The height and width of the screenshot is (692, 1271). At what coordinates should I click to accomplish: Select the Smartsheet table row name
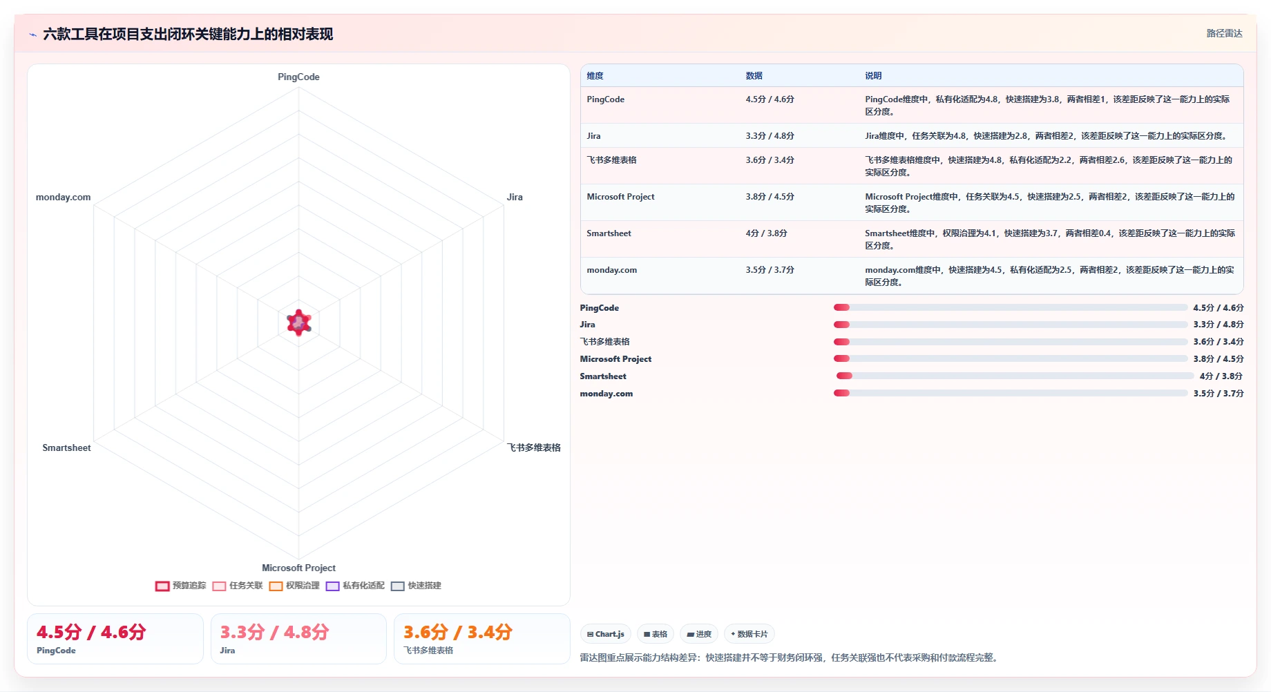click(609, 233)
